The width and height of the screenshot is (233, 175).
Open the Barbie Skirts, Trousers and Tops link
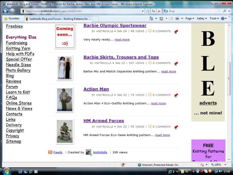tap(121, 57)
